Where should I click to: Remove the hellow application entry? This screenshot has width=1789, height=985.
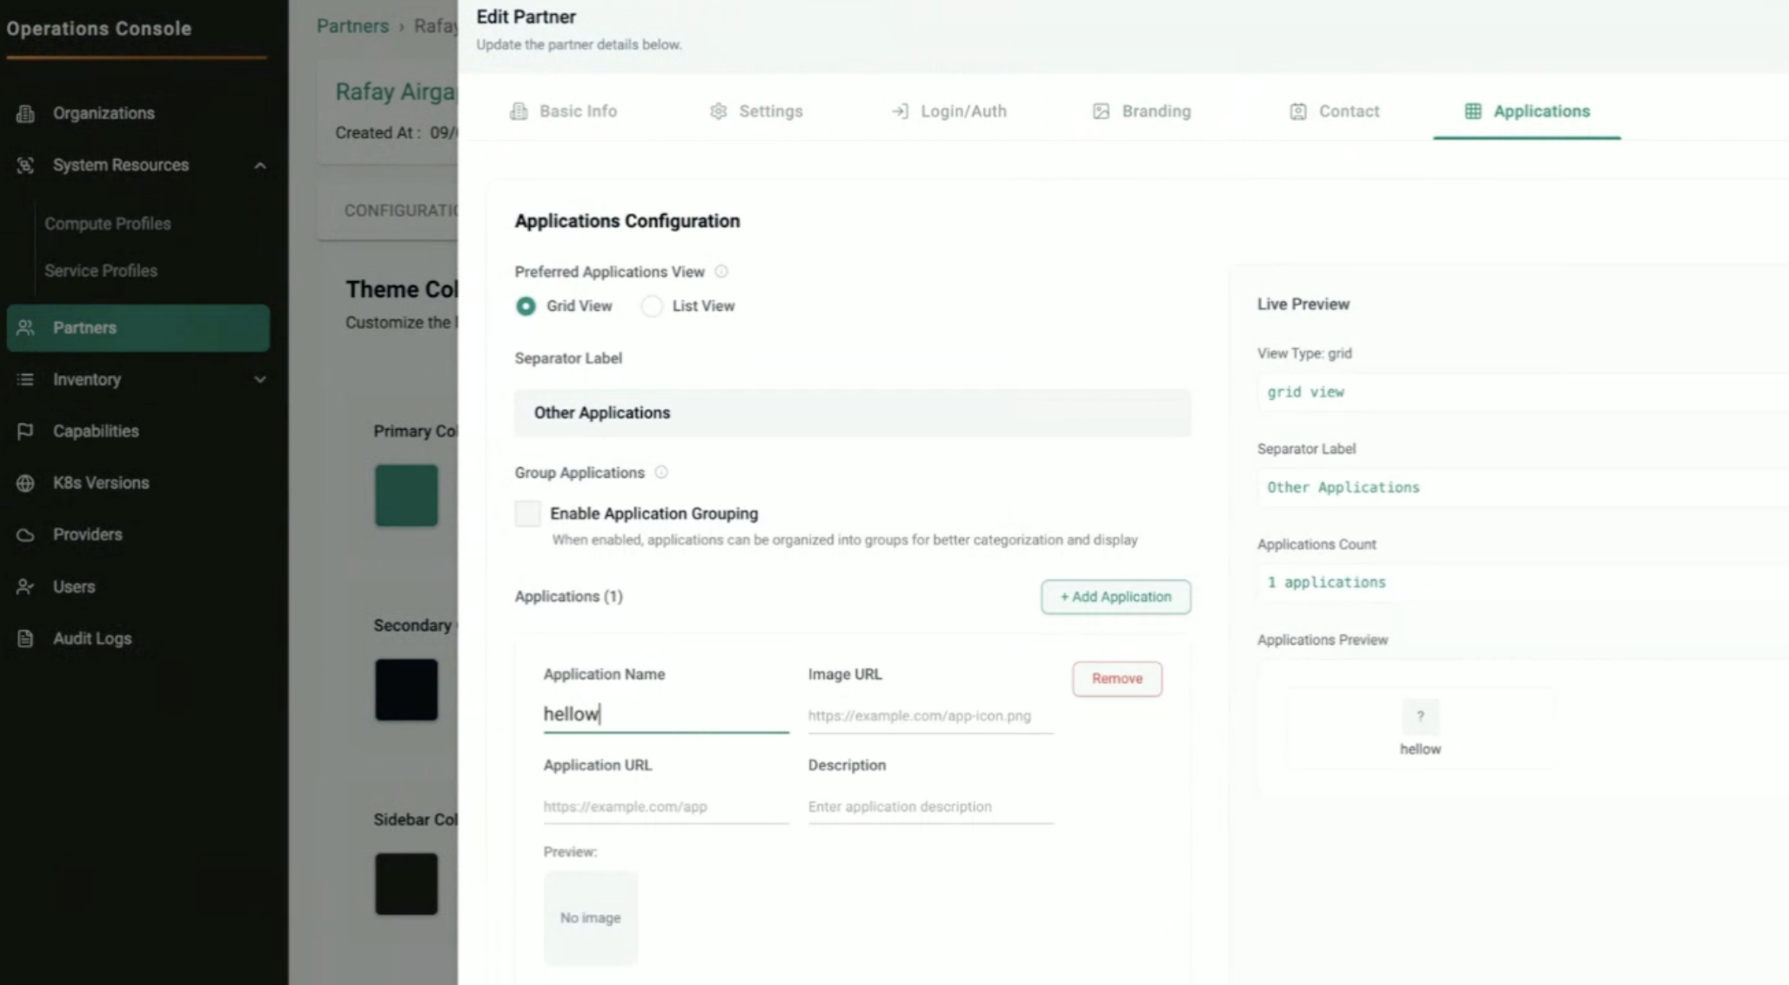pos(1116,679)
